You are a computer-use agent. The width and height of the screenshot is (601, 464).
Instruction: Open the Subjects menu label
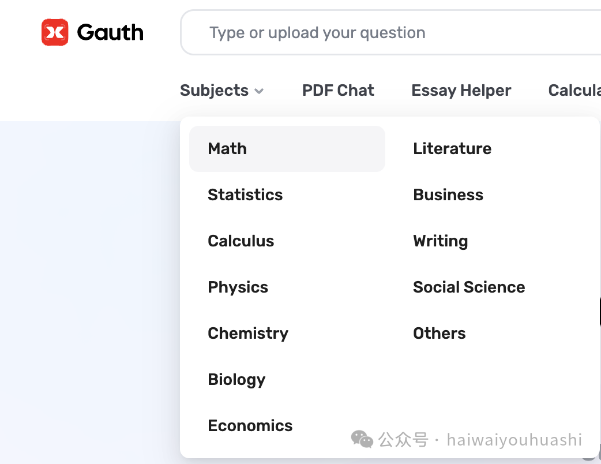click(214, 91)
